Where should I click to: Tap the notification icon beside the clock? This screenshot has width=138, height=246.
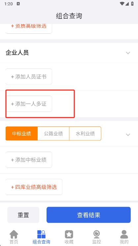18,4
